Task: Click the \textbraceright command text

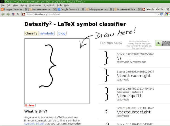Action: pyautogui.click(x=134, y=76)
